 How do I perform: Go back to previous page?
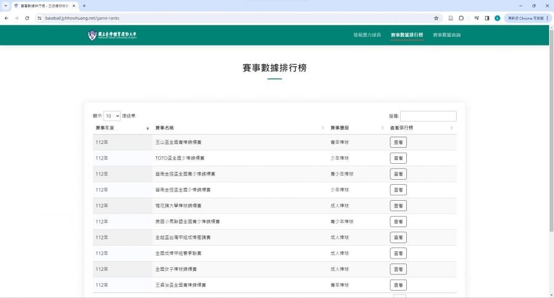click(6, 18)
